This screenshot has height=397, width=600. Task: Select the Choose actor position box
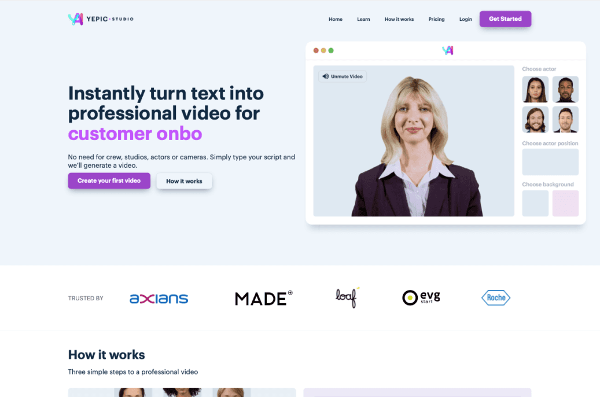point(550,162)
